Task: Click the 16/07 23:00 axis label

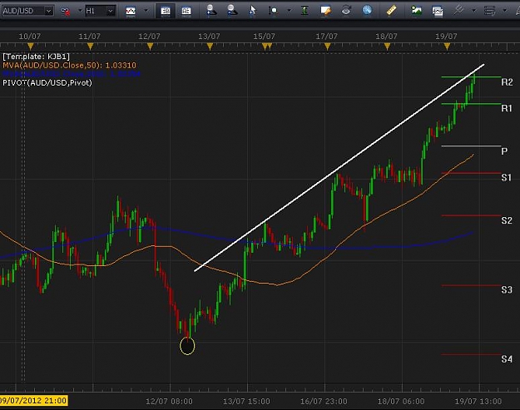Action: click(x=324, y=402)
